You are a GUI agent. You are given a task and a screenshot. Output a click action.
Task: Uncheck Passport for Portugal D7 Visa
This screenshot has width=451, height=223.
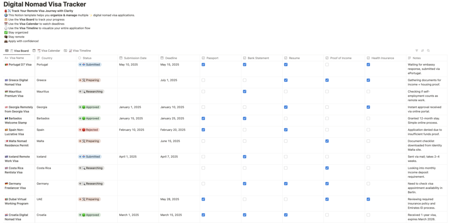[x=203, y=64]
